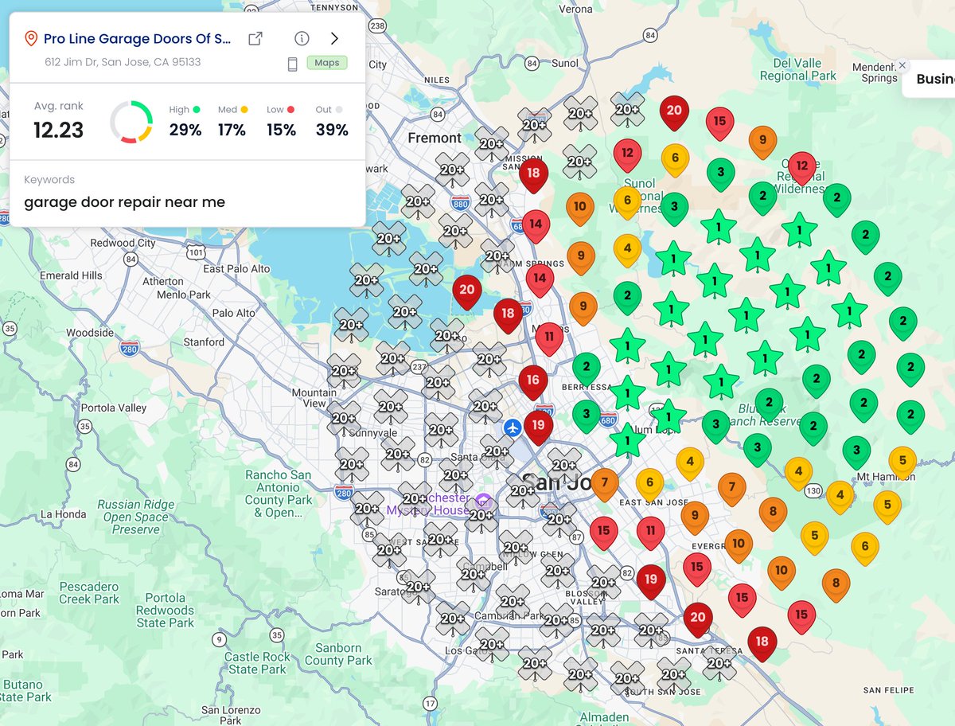
Task: Open the external link icon beside the business name
Action: click(255, 38)
